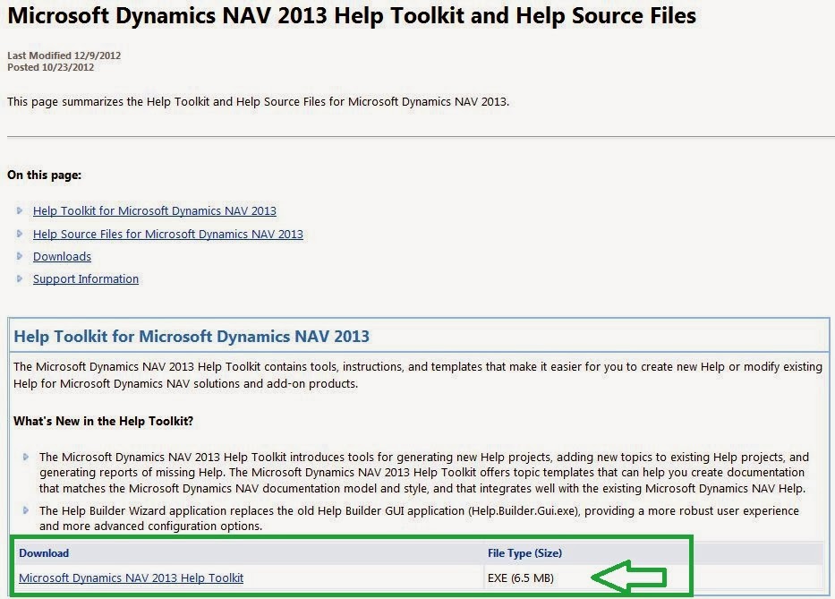Click 'On this page:' heading

tap(44, 175)
